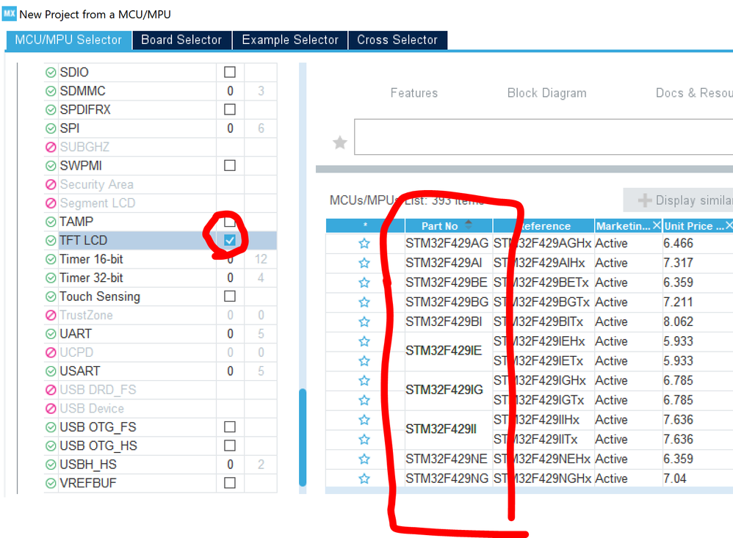
Task: Click the SPI minimum count field
Action: point(230,128)
